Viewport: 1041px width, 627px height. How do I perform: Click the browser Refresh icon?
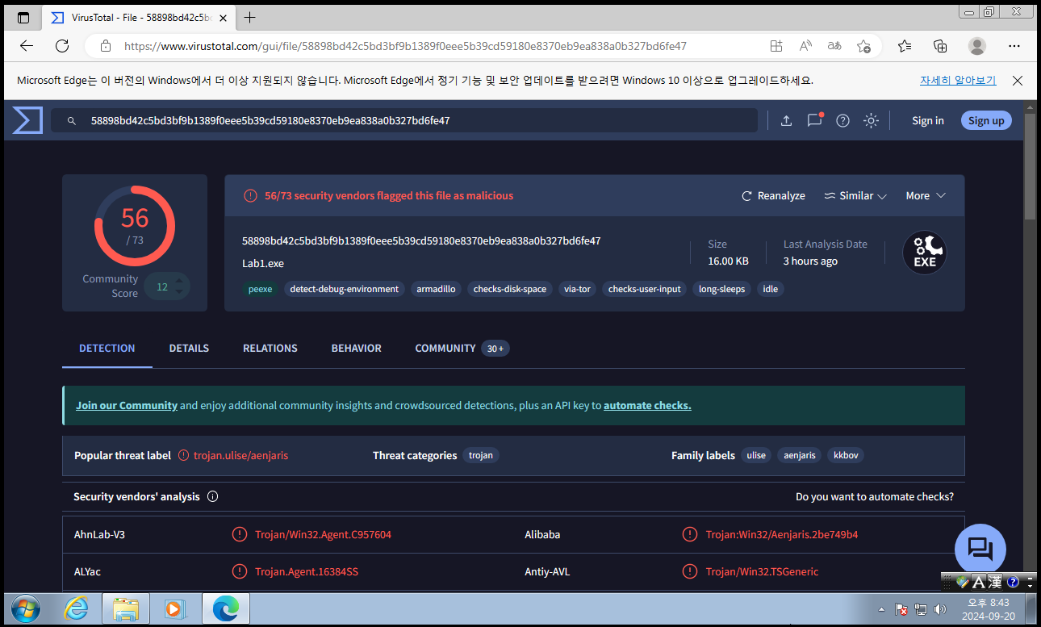[x=62, y=46]
